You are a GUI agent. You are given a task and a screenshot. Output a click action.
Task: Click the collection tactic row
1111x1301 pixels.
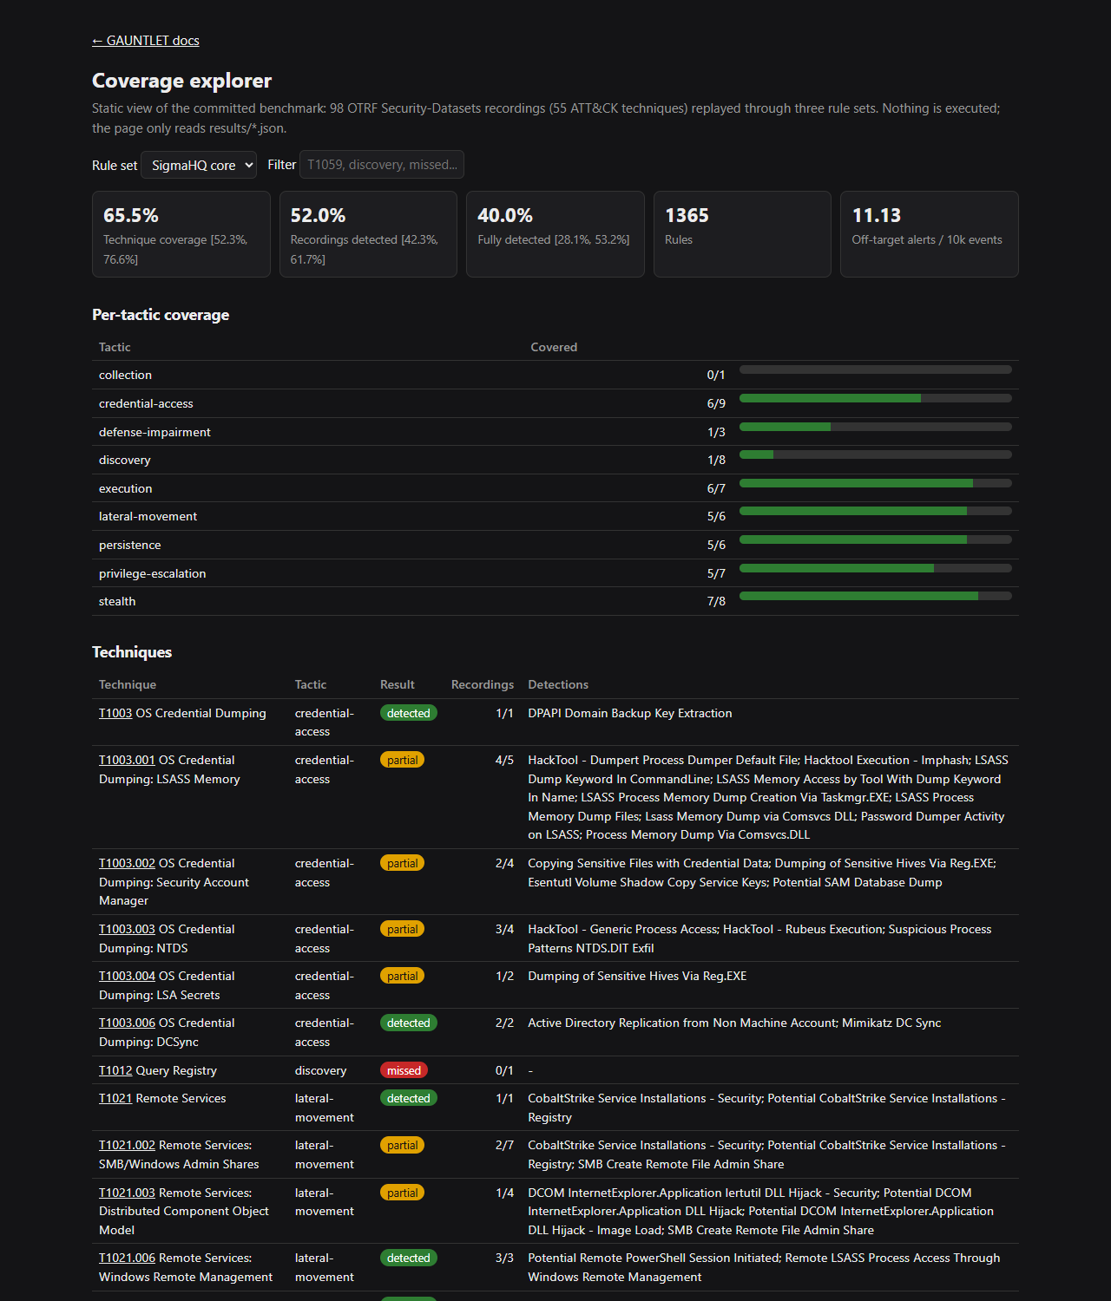click(x=555, y=375)
